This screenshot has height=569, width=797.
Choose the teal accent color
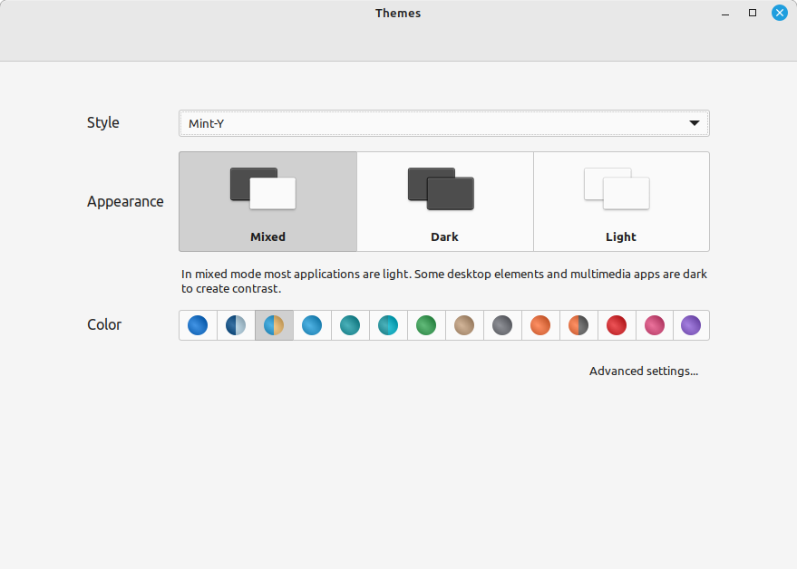click(350, 325)
